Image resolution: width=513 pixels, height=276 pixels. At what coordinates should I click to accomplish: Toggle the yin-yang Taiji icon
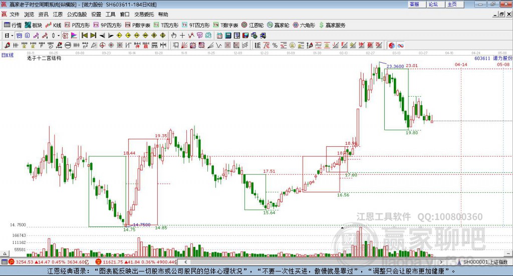click(392, 46)
